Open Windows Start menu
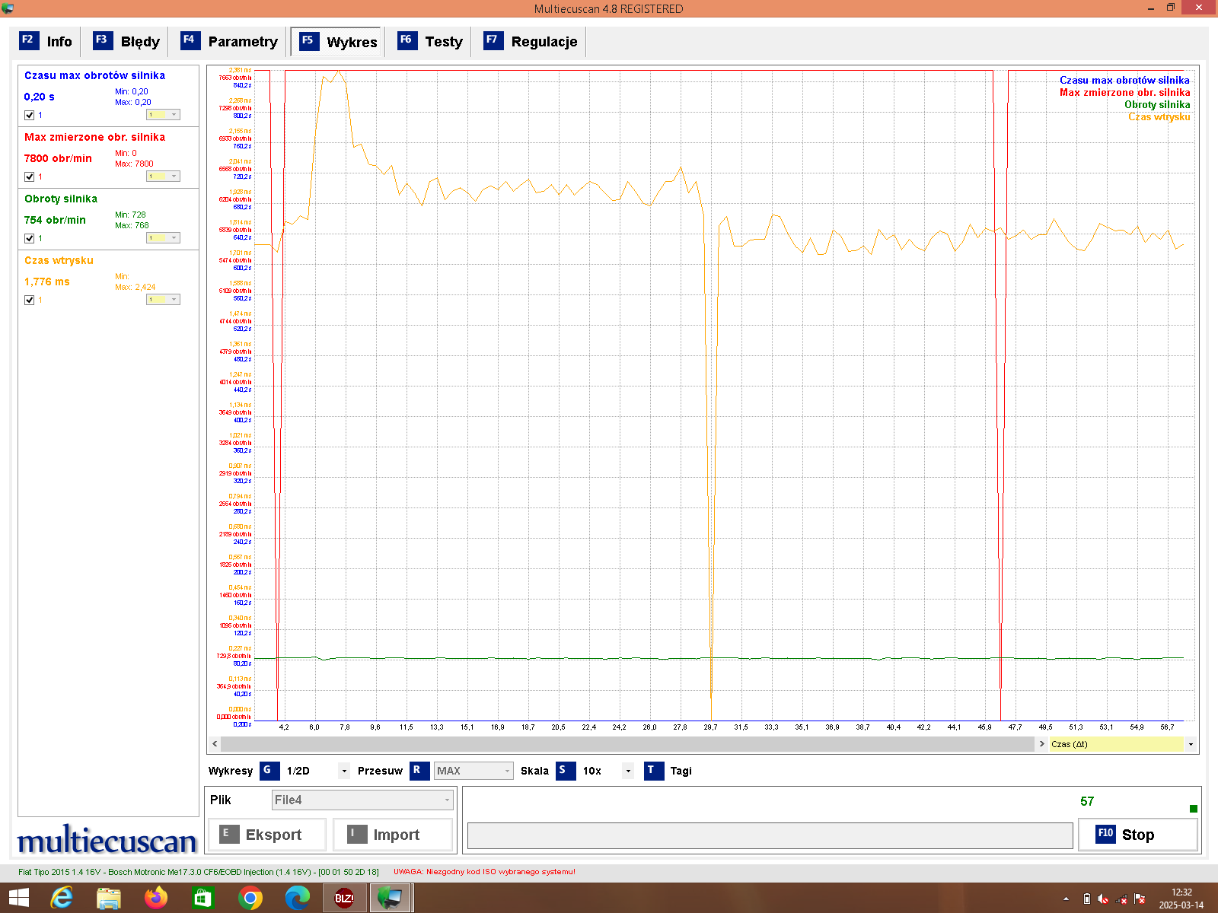The width and height of the screenshot is (1218, 913). (18, 898)
